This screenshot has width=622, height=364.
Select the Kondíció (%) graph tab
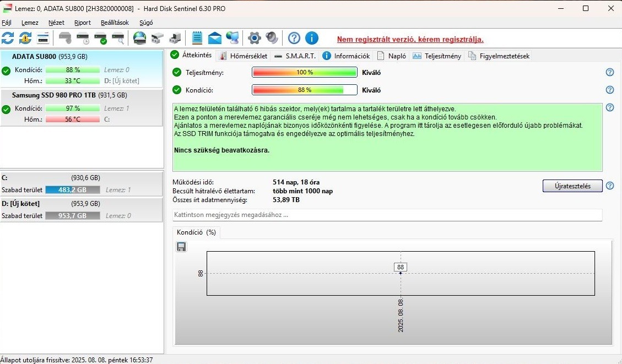(x=196, y=232)
